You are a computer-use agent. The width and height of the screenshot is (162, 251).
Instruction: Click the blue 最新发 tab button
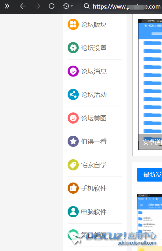click(150, 175)
